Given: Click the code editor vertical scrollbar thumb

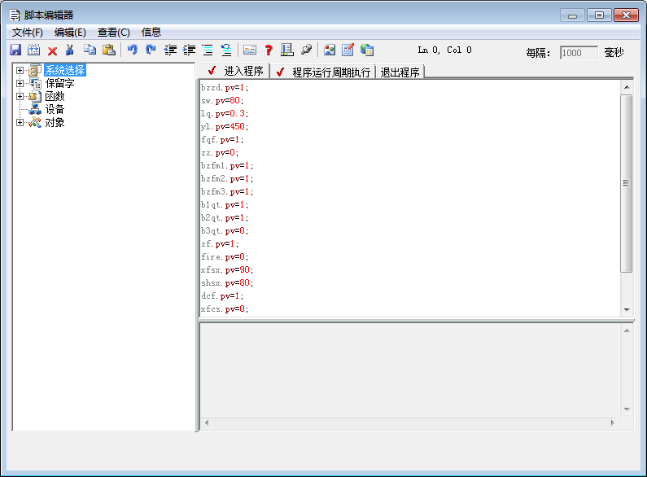Looking at the screenshot, I should pyautogui.click(x=626, y=183).
